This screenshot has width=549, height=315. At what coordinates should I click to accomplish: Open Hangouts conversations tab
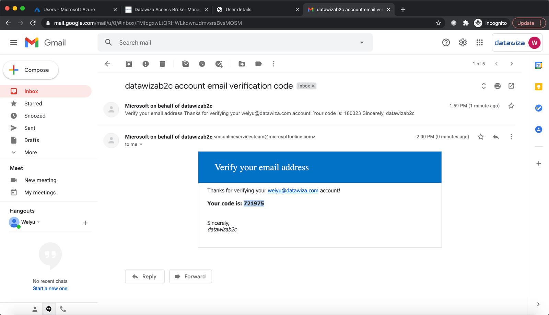tap(49, 309)
